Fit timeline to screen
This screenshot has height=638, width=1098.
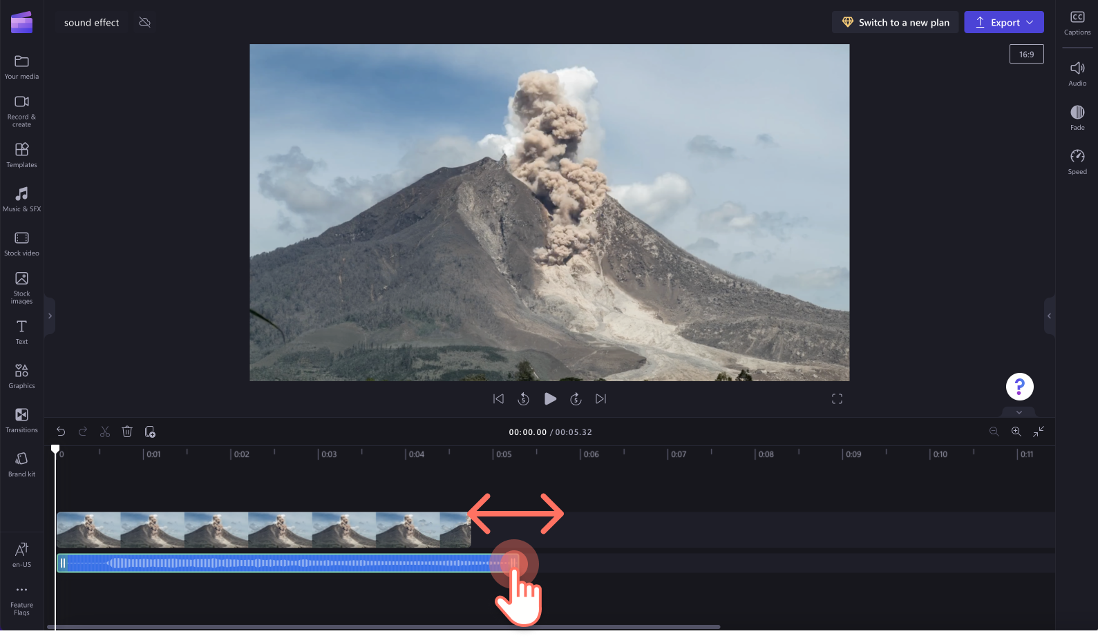[x=1039, y=432]
